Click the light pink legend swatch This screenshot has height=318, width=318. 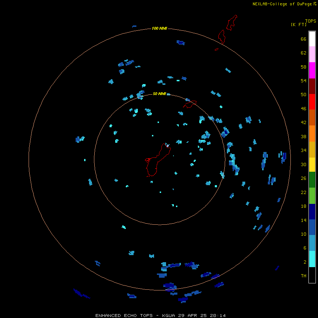point(312,54)
